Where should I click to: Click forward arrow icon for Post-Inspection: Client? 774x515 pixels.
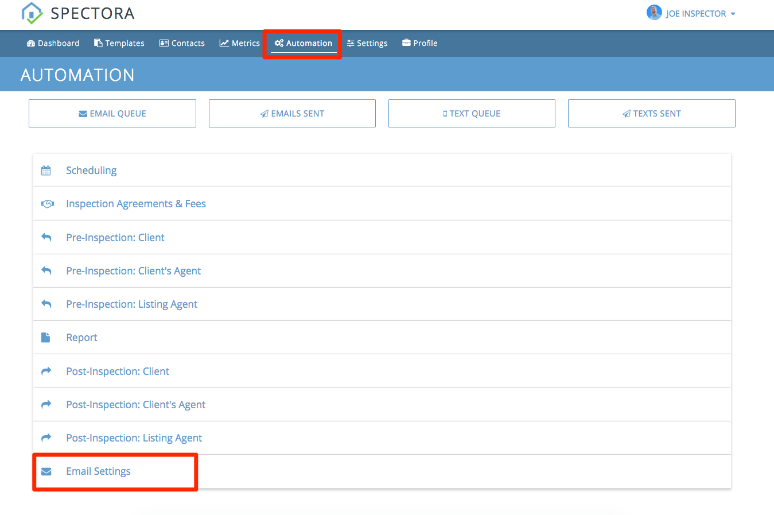click(x=46, y=371)
